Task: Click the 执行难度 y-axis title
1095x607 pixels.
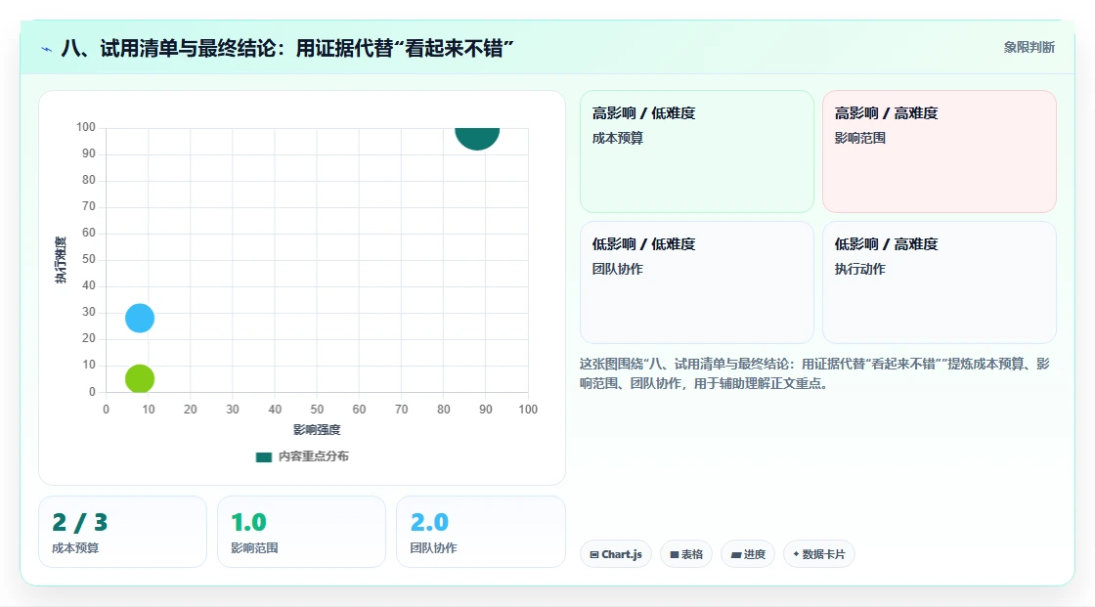Action: [x=61, y=260]
